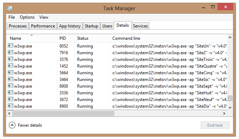This screenshot has height=139, width=239.
Task: Open the Options menu
Action: (x=27, y=17)
